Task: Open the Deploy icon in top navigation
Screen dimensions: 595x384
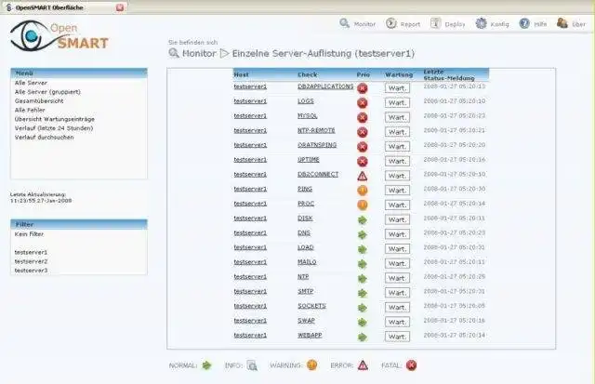Action: point(436,23)
